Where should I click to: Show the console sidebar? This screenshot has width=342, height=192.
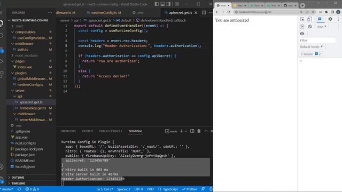pyautogui.click(x=302, y=27)
